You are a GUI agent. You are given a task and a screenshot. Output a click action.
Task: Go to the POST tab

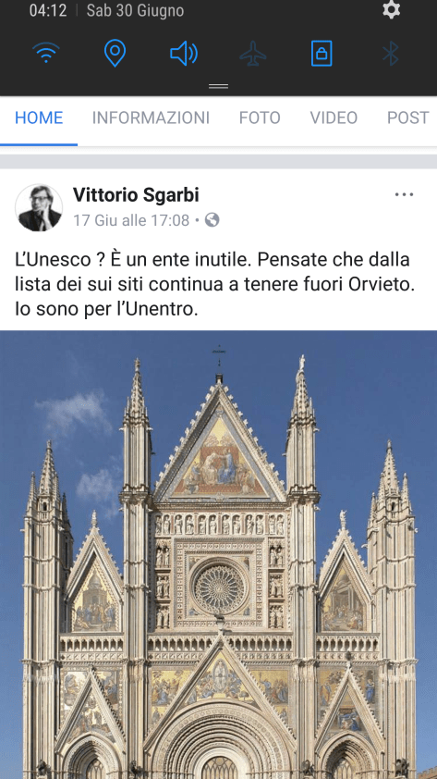pyautogui.click(x=407, y=117)
